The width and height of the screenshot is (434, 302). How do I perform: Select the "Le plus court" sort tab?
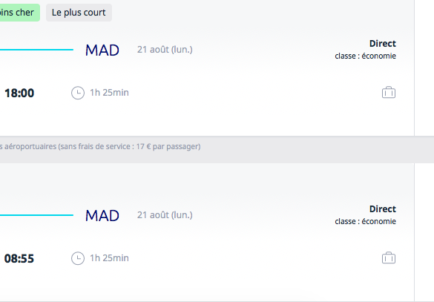[x=79, y=13]
